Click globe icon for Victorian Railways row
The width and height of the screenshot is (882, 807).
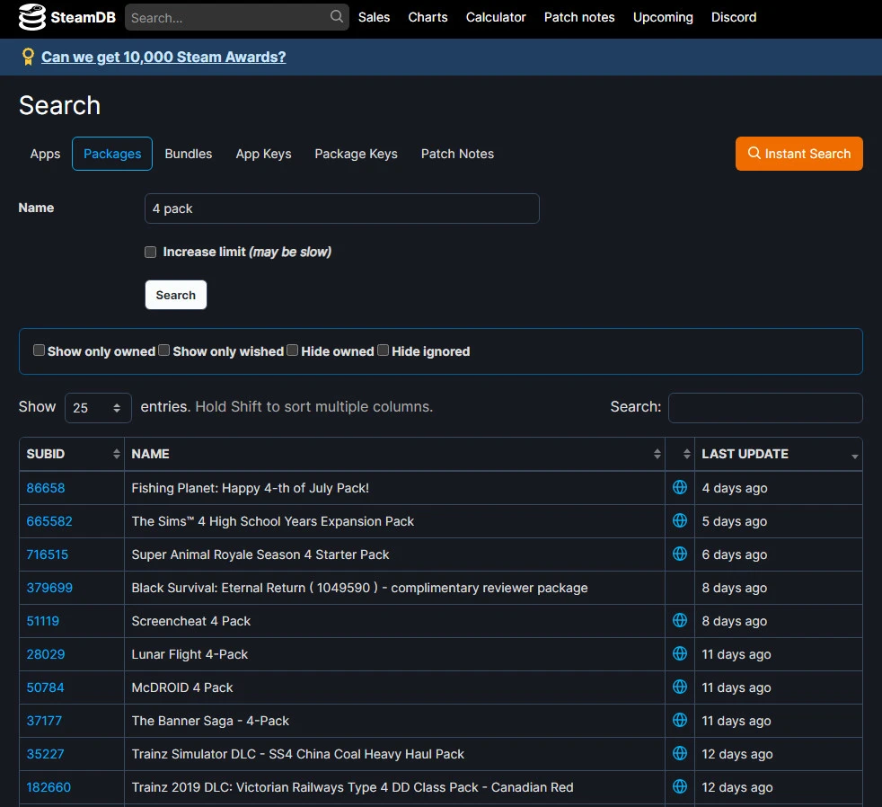click(680, 786)
